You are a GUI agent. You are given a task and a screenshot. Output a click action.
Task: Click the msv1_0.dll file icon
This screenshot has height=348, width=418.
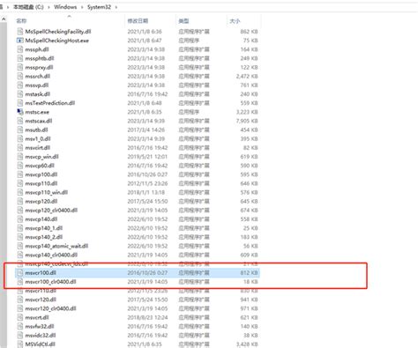pyautogui.click(x=19, y=138)
